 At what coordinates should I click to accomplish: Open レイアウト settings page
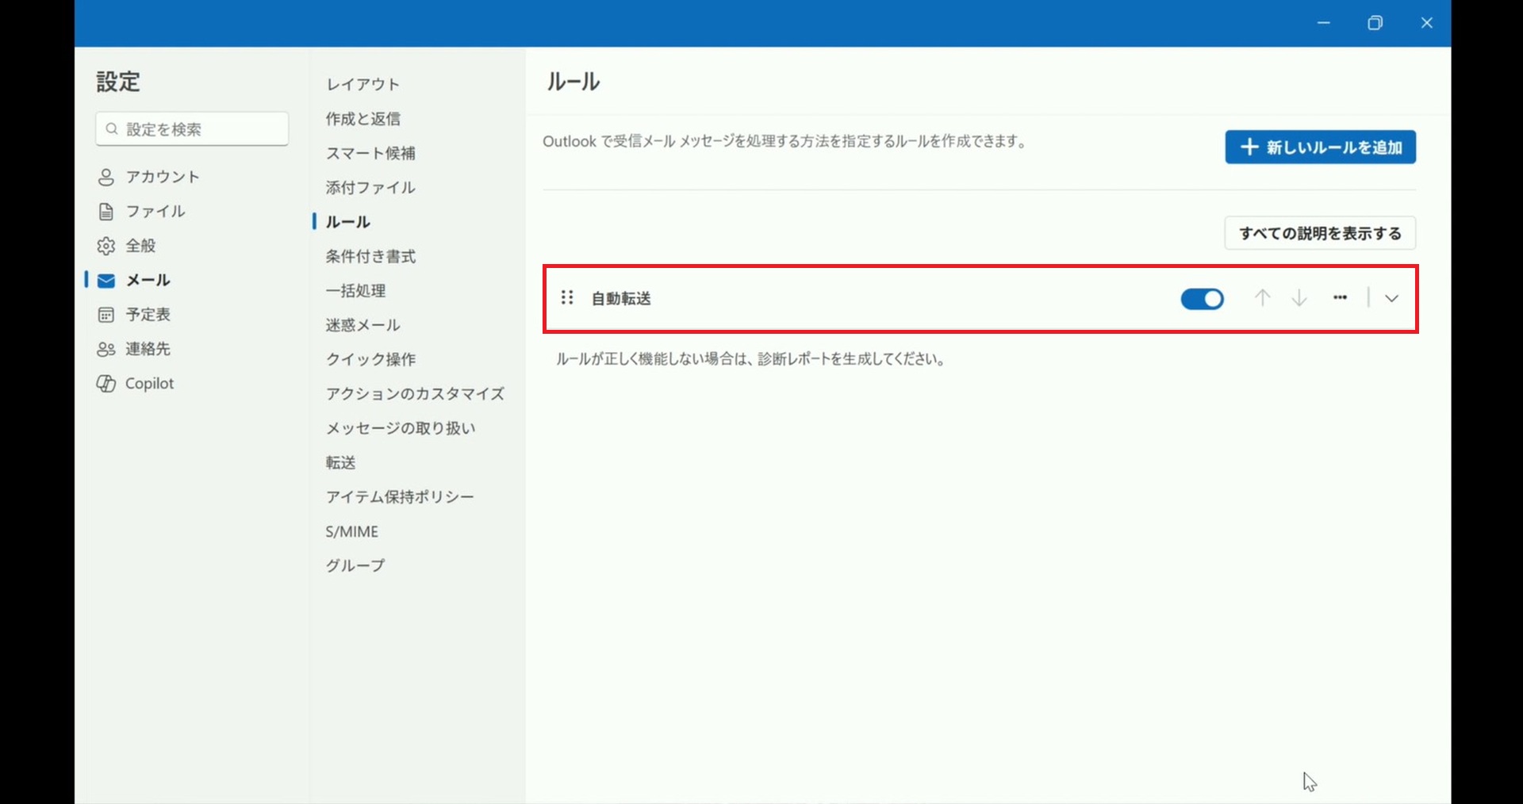(x=363, y=84)
